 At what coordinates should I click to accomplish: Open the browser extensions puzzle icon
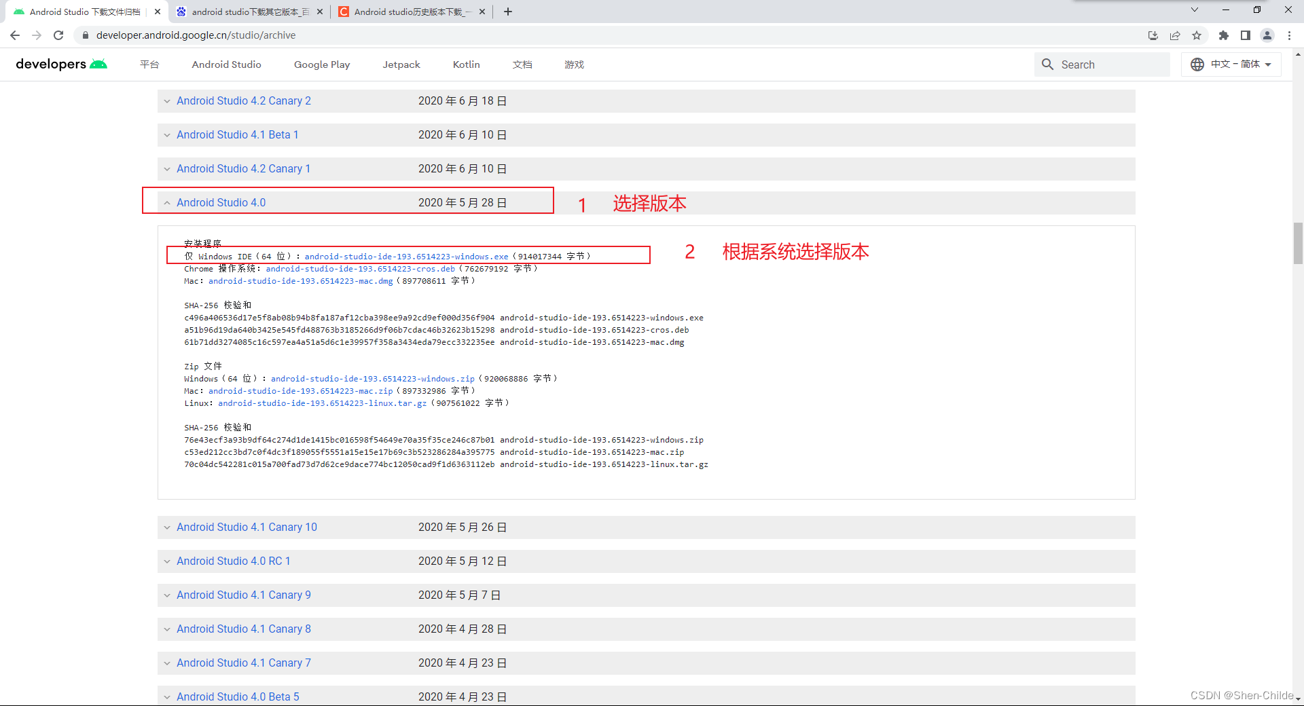(x=1224, y=35)
